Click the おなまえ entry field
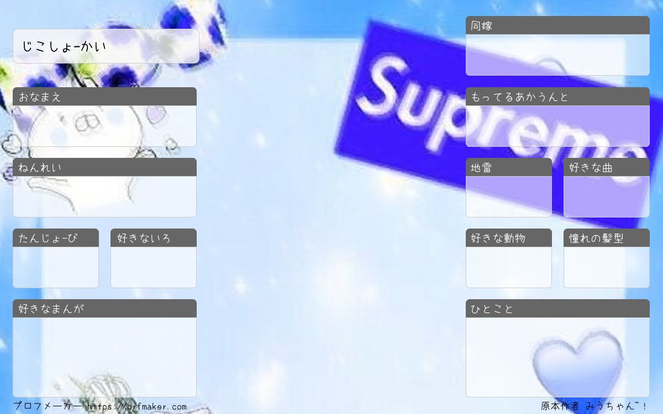The height and width of the screenshot is (414, 663). (x=105, y=126)
